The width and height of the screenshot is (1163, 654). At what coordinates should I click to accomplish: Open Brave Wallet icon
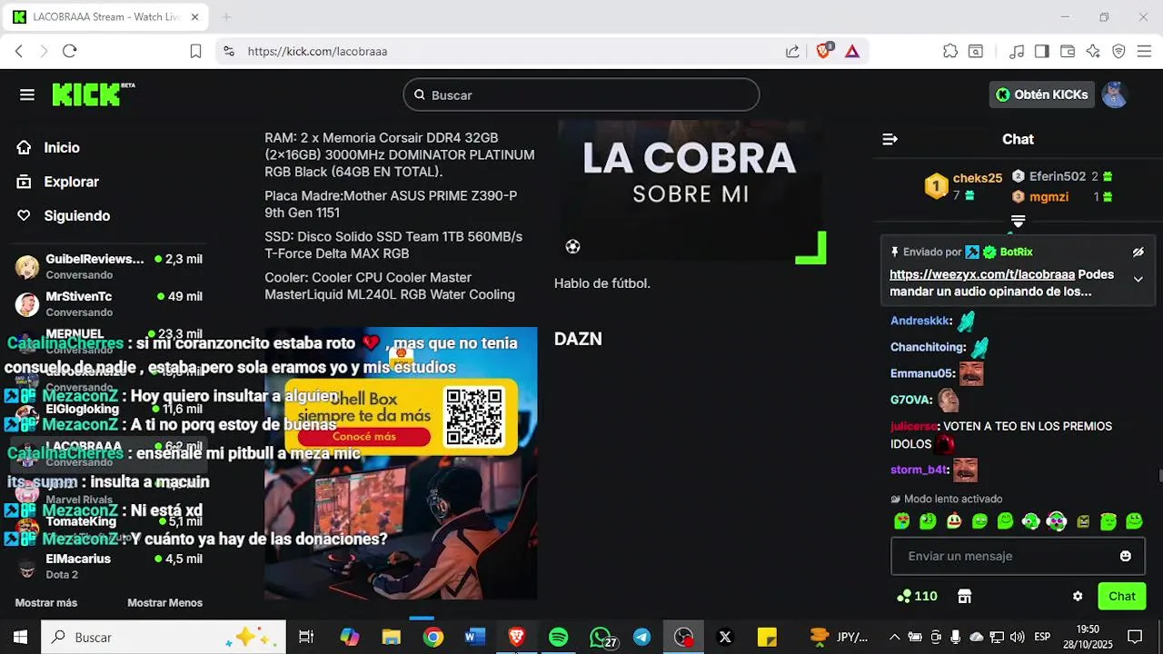click(1068, 52)
